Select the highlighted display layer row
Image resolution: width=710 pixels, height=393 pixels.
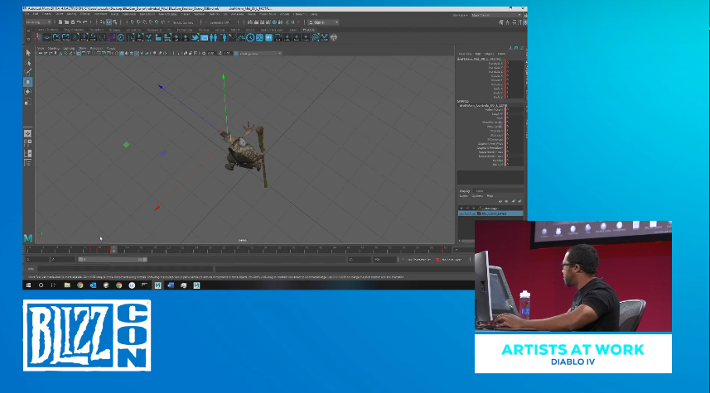tap(490, 213)
